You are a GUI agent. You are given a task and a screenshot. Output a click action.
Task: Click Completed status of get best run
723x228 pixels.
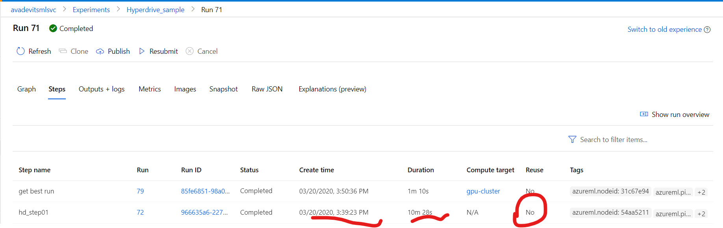coord(256,191)
